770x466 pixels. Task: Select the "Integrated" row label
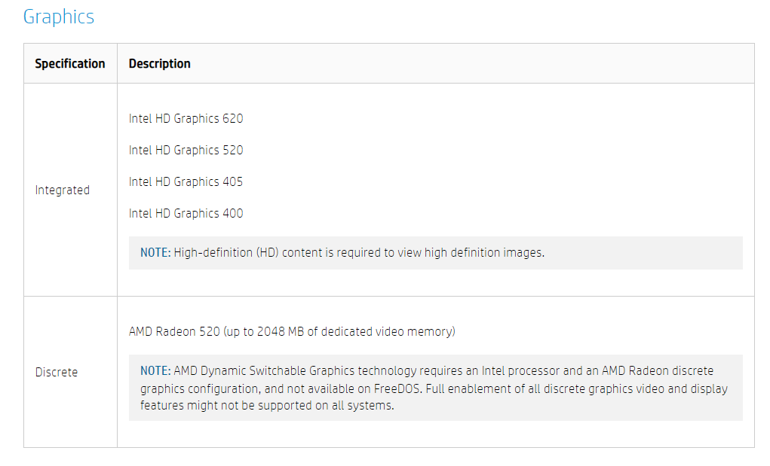tap(63, 190)
